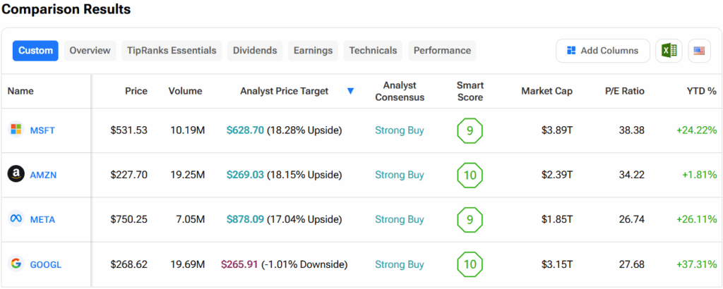The width and height of the screenshot is (723, 289).
Task: Sort by Analyst Price Target arrow
Action: [x=351, y=92]
